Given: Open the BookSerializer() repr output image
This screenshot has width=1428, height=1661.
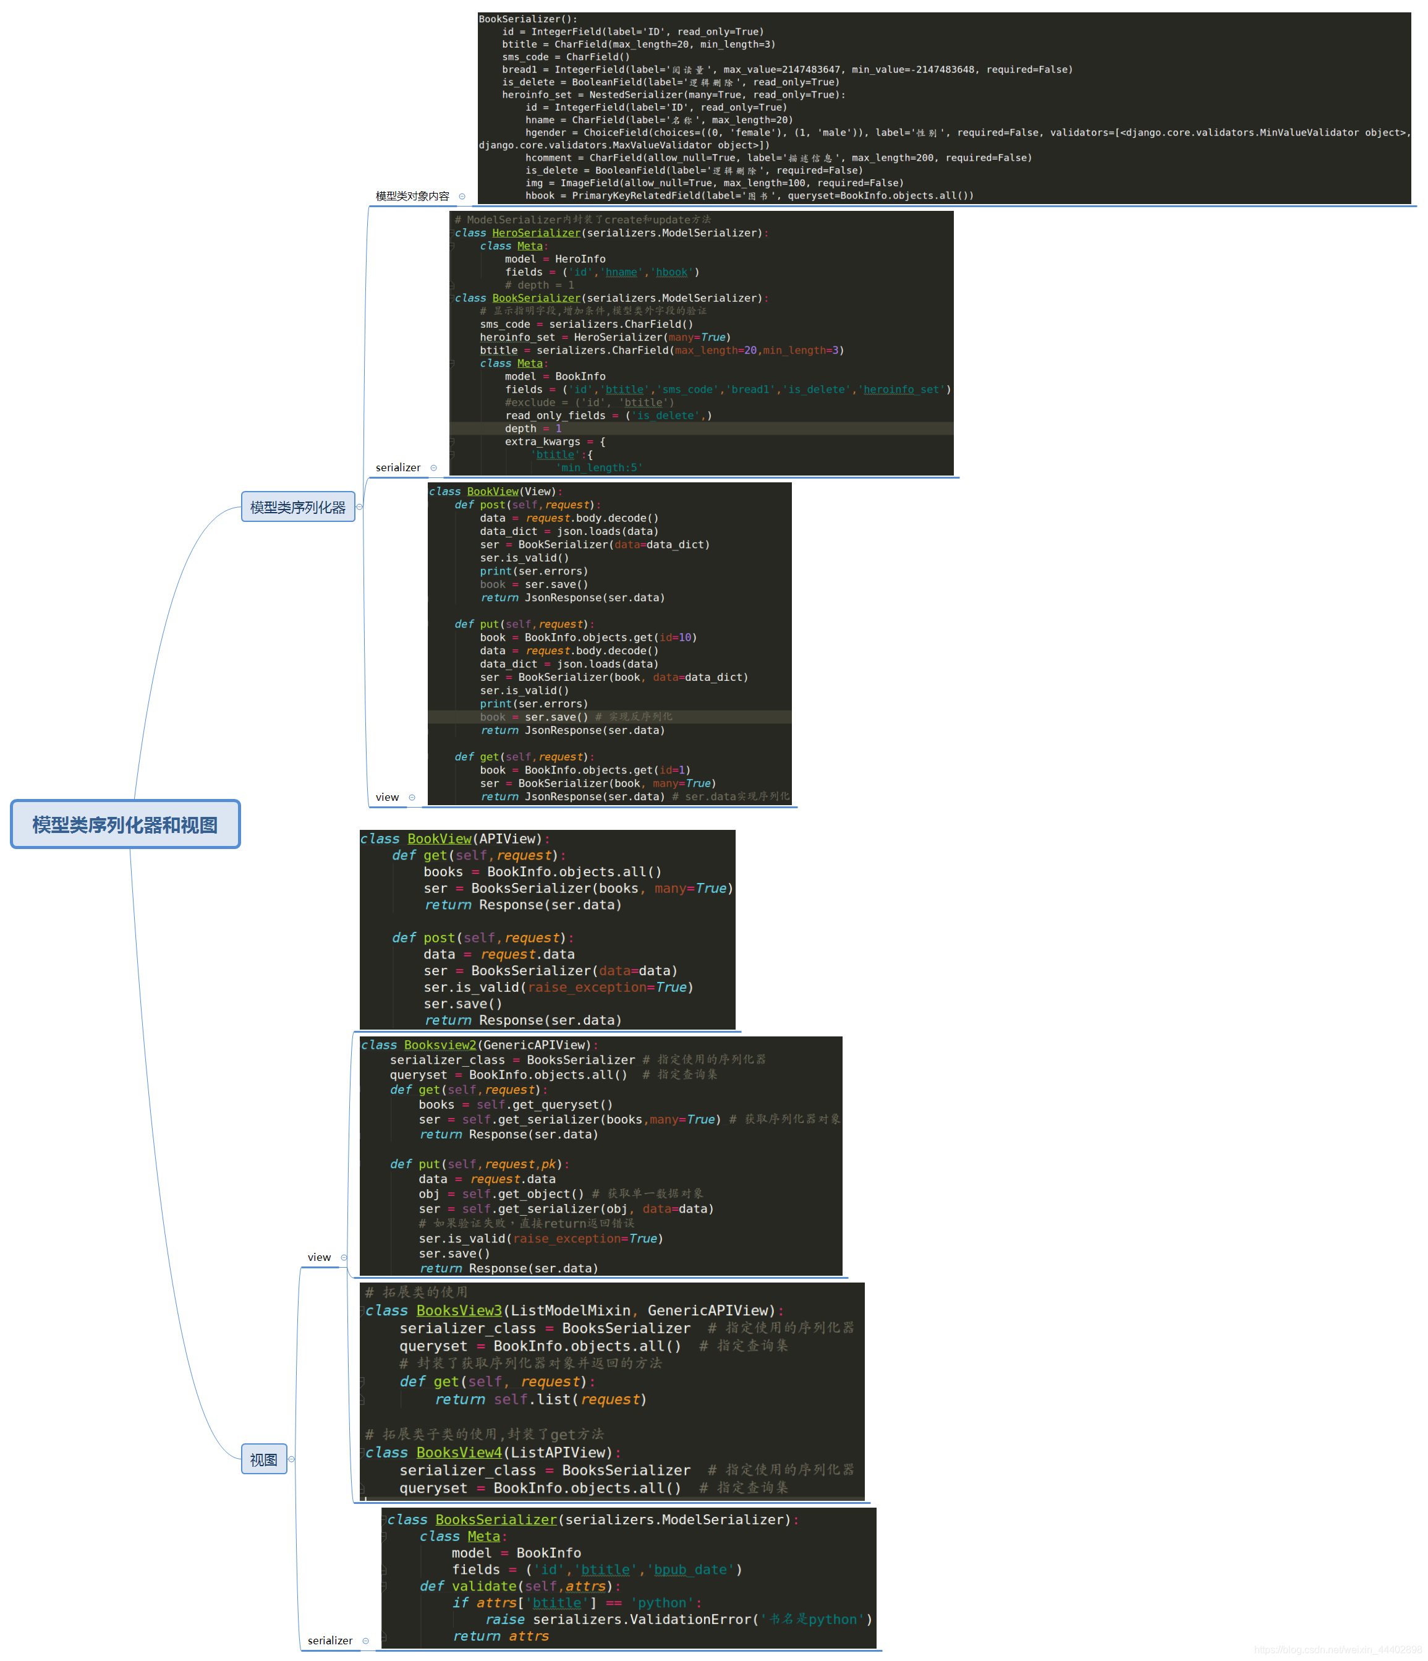Looking at the screenshot, I should (944, 108).
